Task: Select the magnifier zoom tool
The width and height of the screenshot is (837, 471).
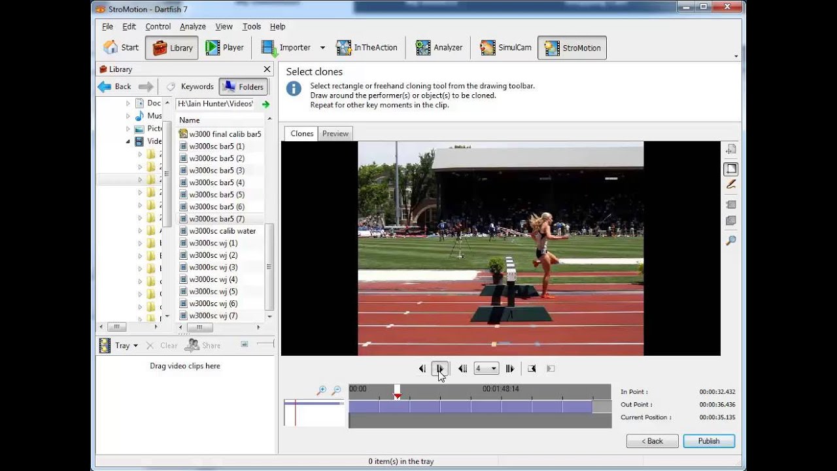Action: click(x=731, y=241)
